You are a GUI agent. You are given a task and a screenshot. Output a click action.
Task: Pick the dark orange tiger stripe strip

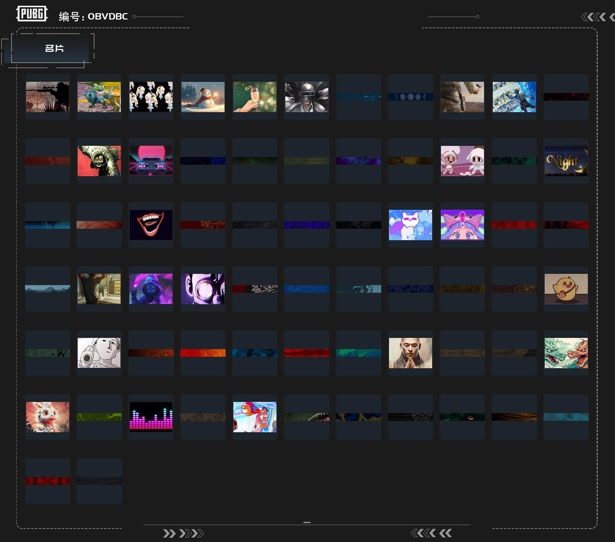pos(514,417)
